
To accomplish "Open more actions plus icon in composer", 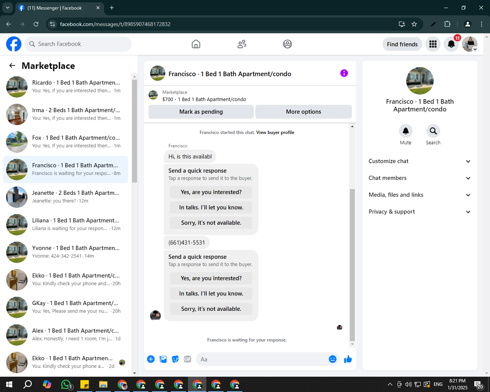I will (151, 359).
